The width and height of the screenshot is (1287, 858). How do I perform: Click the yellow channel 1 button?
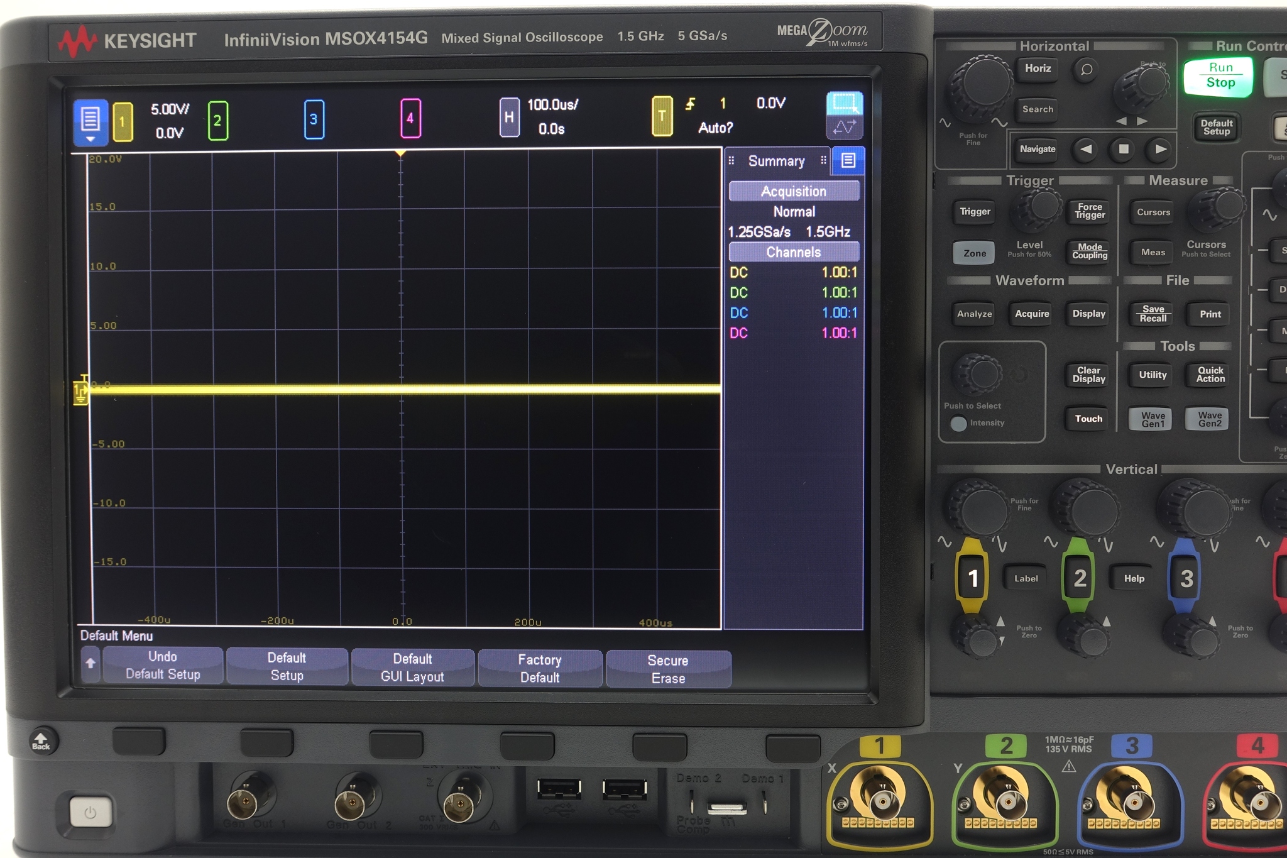pos(972,578)
